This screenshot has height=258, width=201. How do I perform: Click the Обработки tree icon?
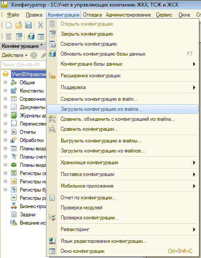pyautogui.click(x=13, y=140)
